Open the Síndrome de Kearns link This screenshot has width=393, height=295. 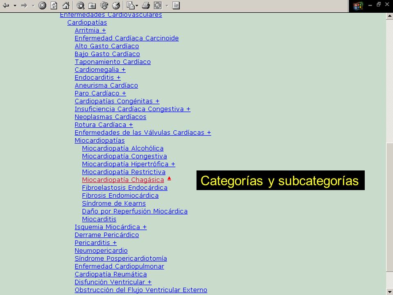click(114, 203)
